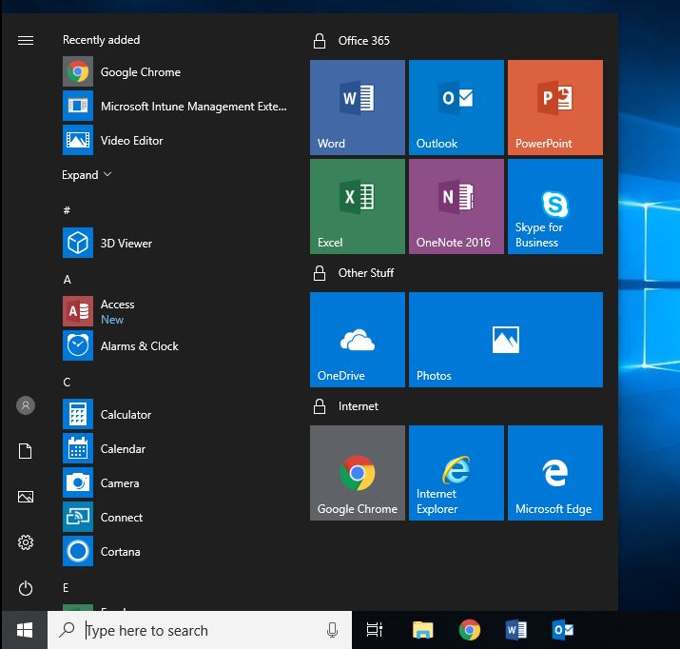This screenshot has height=649, width=680.
Task: Open the Photos tile
Action: point(506,339)
